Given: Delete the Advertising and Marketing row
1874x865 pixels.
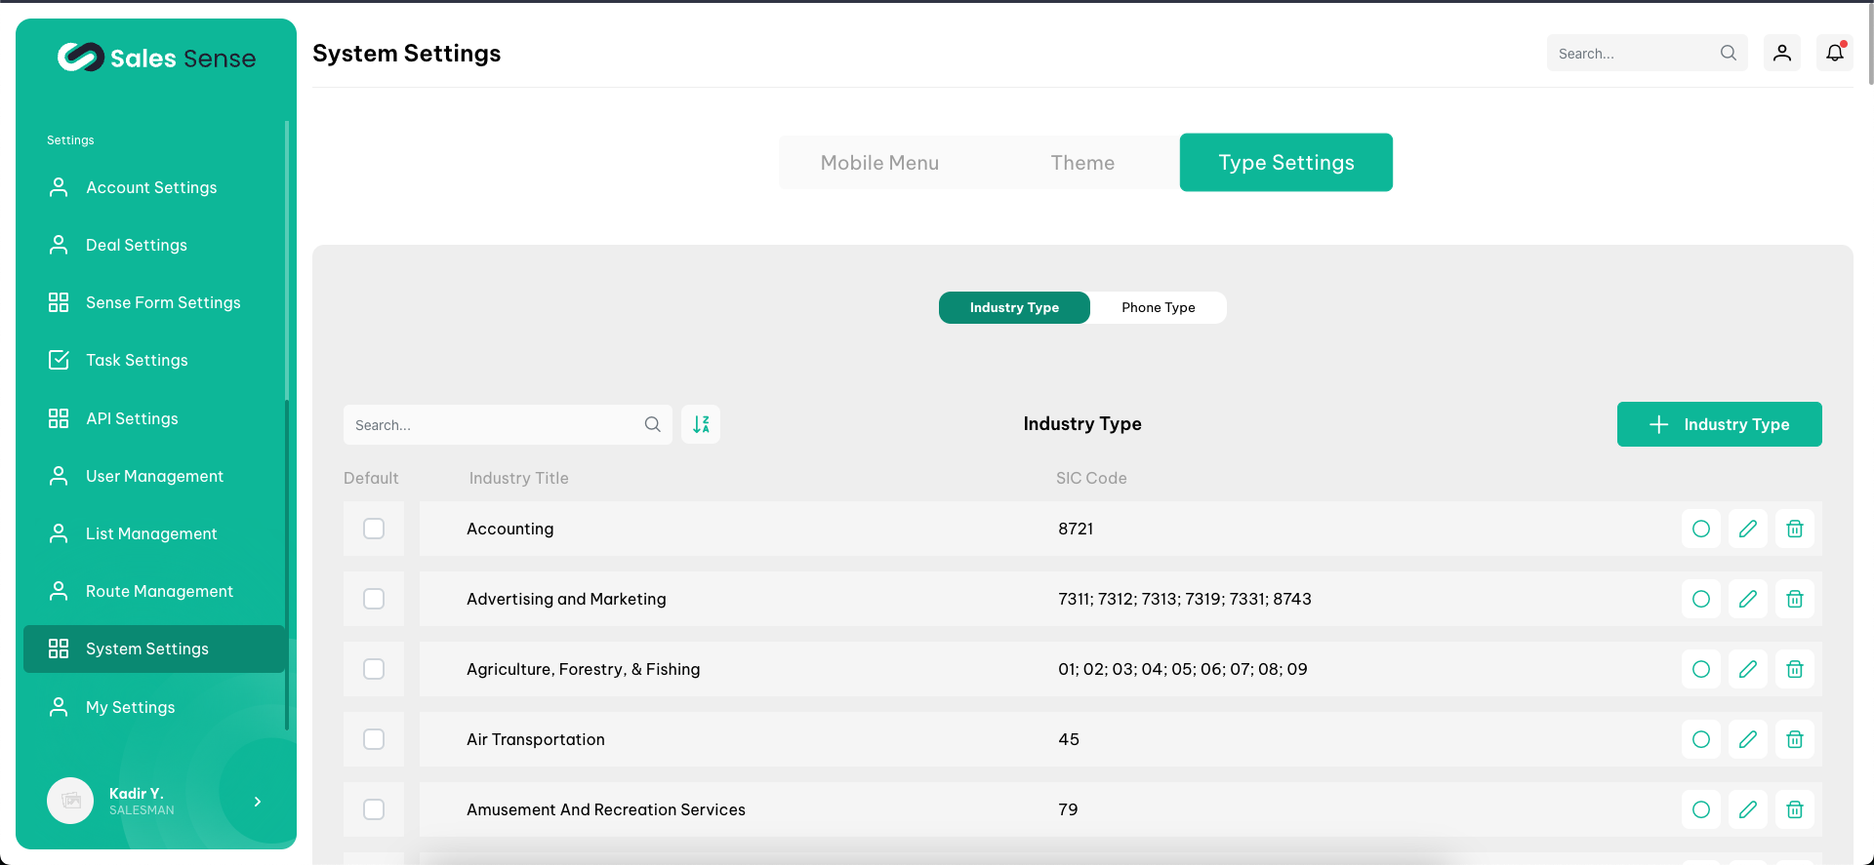Looking at the screenshot, I should tap(1794, 599).
